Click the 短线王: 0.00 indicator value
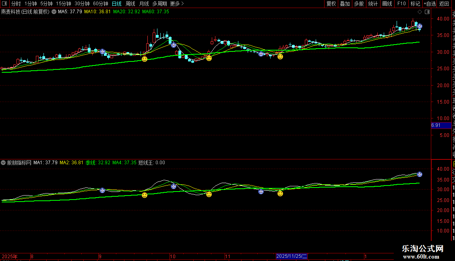 (151, 163)
